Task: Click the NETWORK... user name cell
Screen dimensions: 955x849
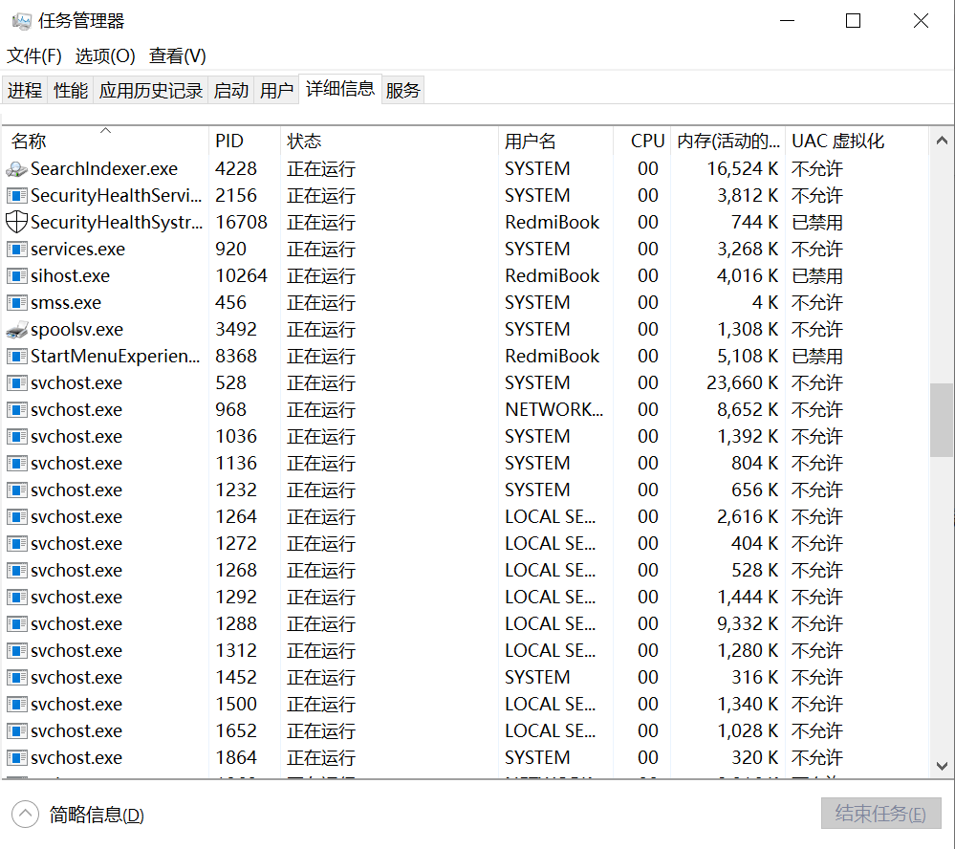Action: pos(554,410)
